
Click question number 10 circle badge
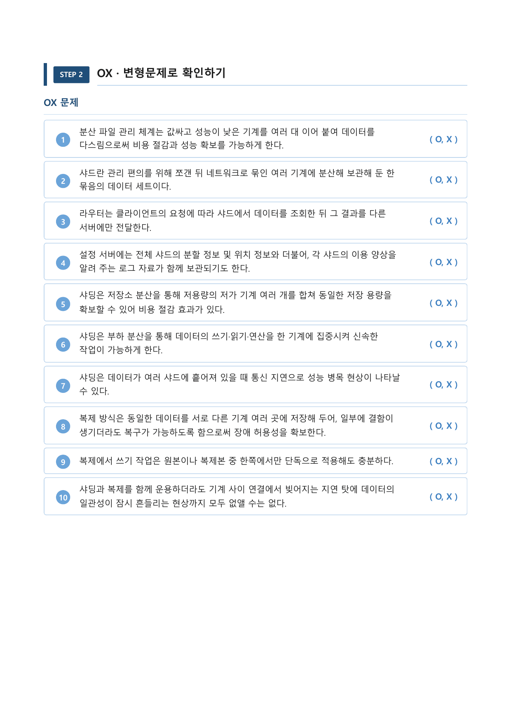63,497
